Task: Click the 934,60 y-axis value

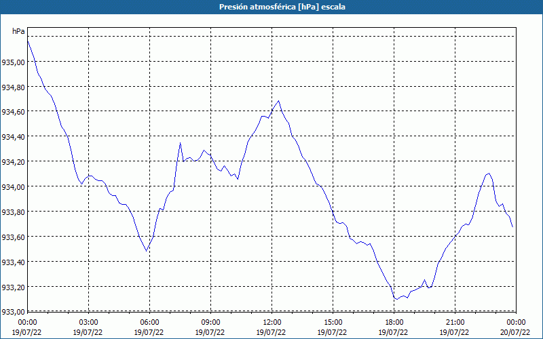Action: click(13, 112)
